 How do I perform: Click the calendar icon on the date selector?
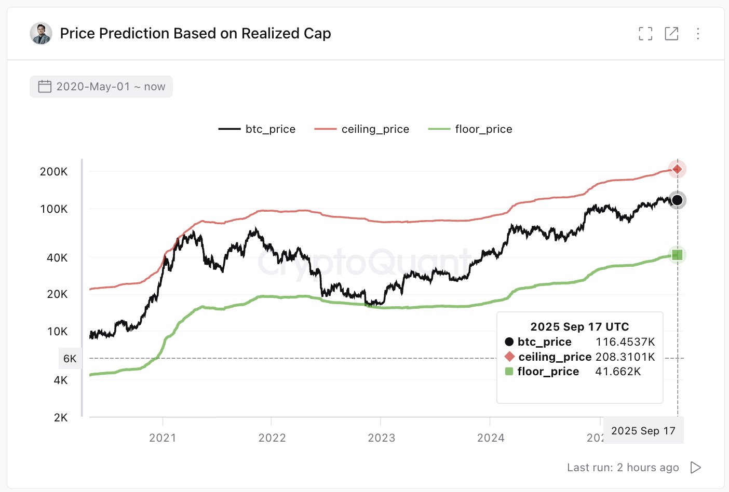[x=46, y=86]
